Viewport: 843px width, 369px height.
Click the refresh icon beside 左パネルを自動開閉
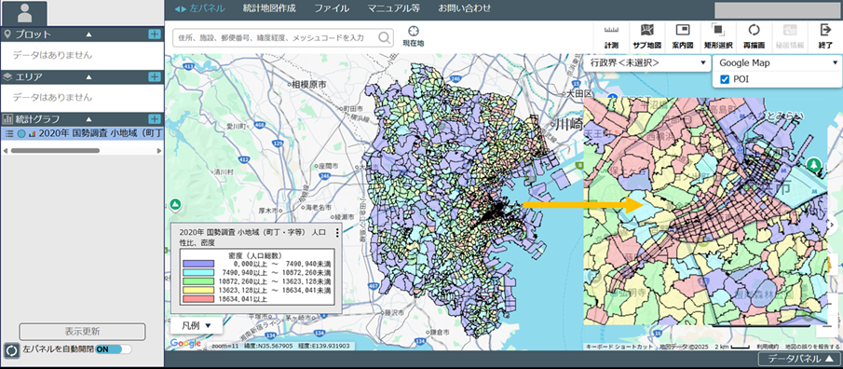coord(11,350)
